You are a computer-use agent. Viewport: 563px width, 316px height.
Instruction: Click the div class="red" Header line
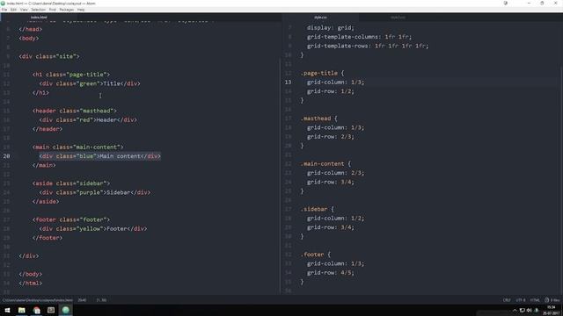click(88, 119)
